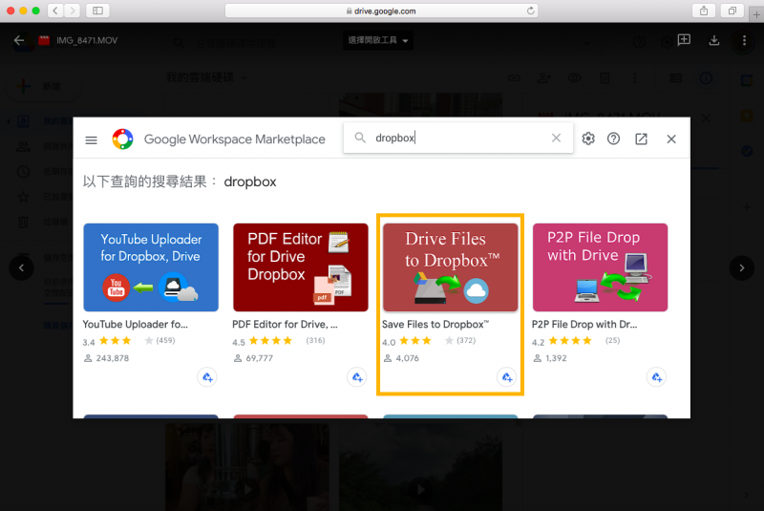Click the (25) review count
The width and height of the screenshot is (764, 511).
(612, 340)
